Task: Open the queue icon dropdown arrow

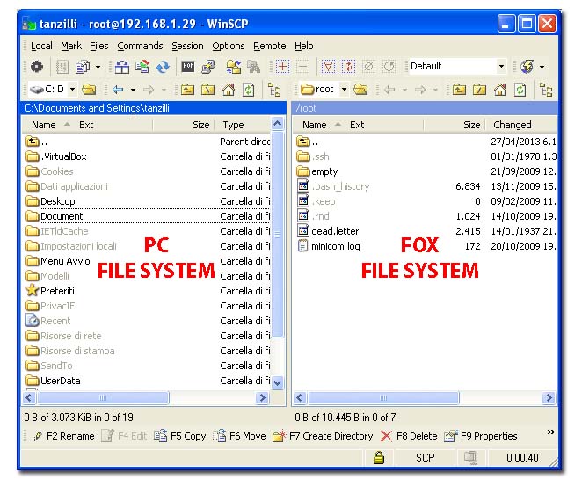Action: tap(98, 67)
